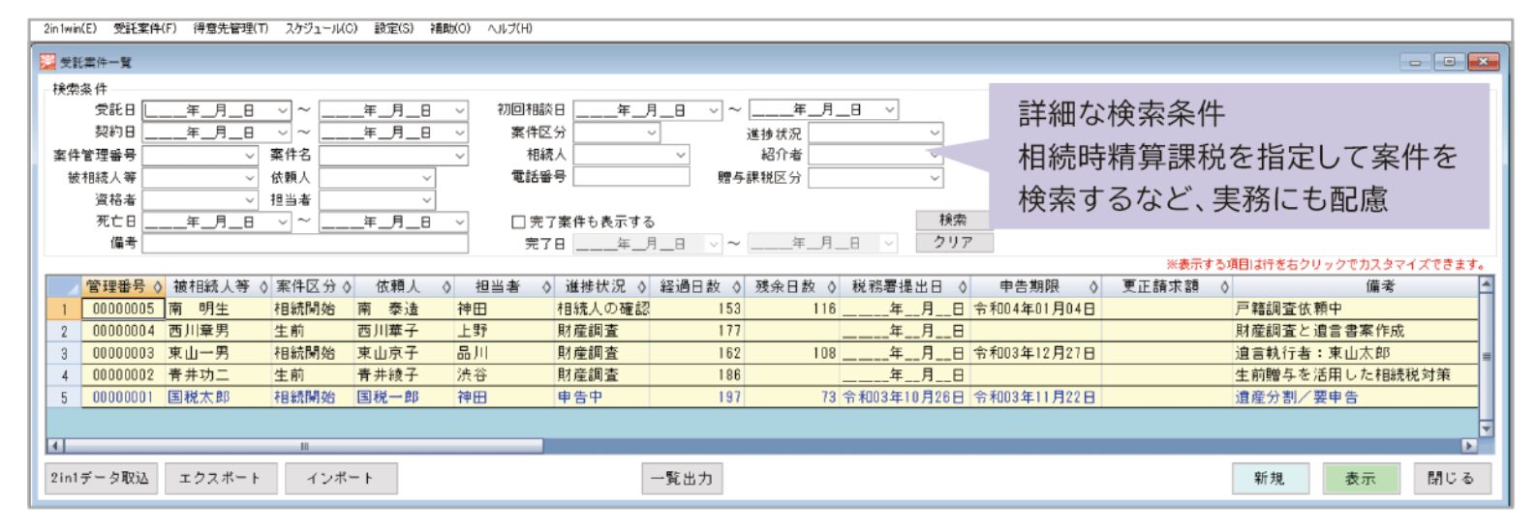
Task: Click the sort icon on the 残余日数 column header
Action: (831, 287)
